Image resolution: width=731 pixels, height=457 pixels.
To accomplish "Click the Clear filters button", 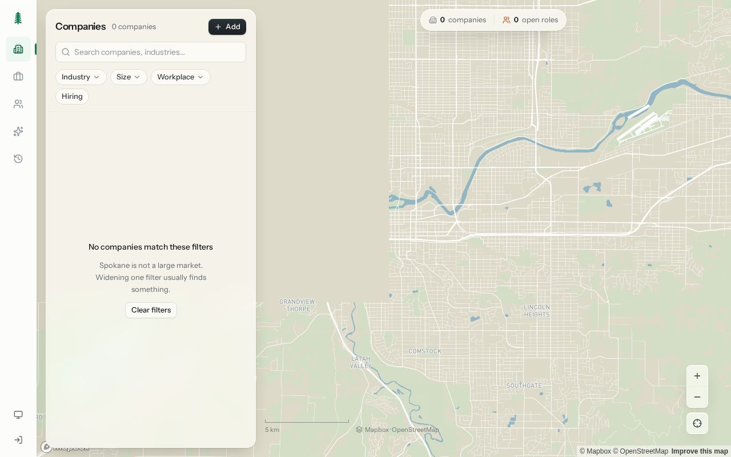I will [151, 310].
